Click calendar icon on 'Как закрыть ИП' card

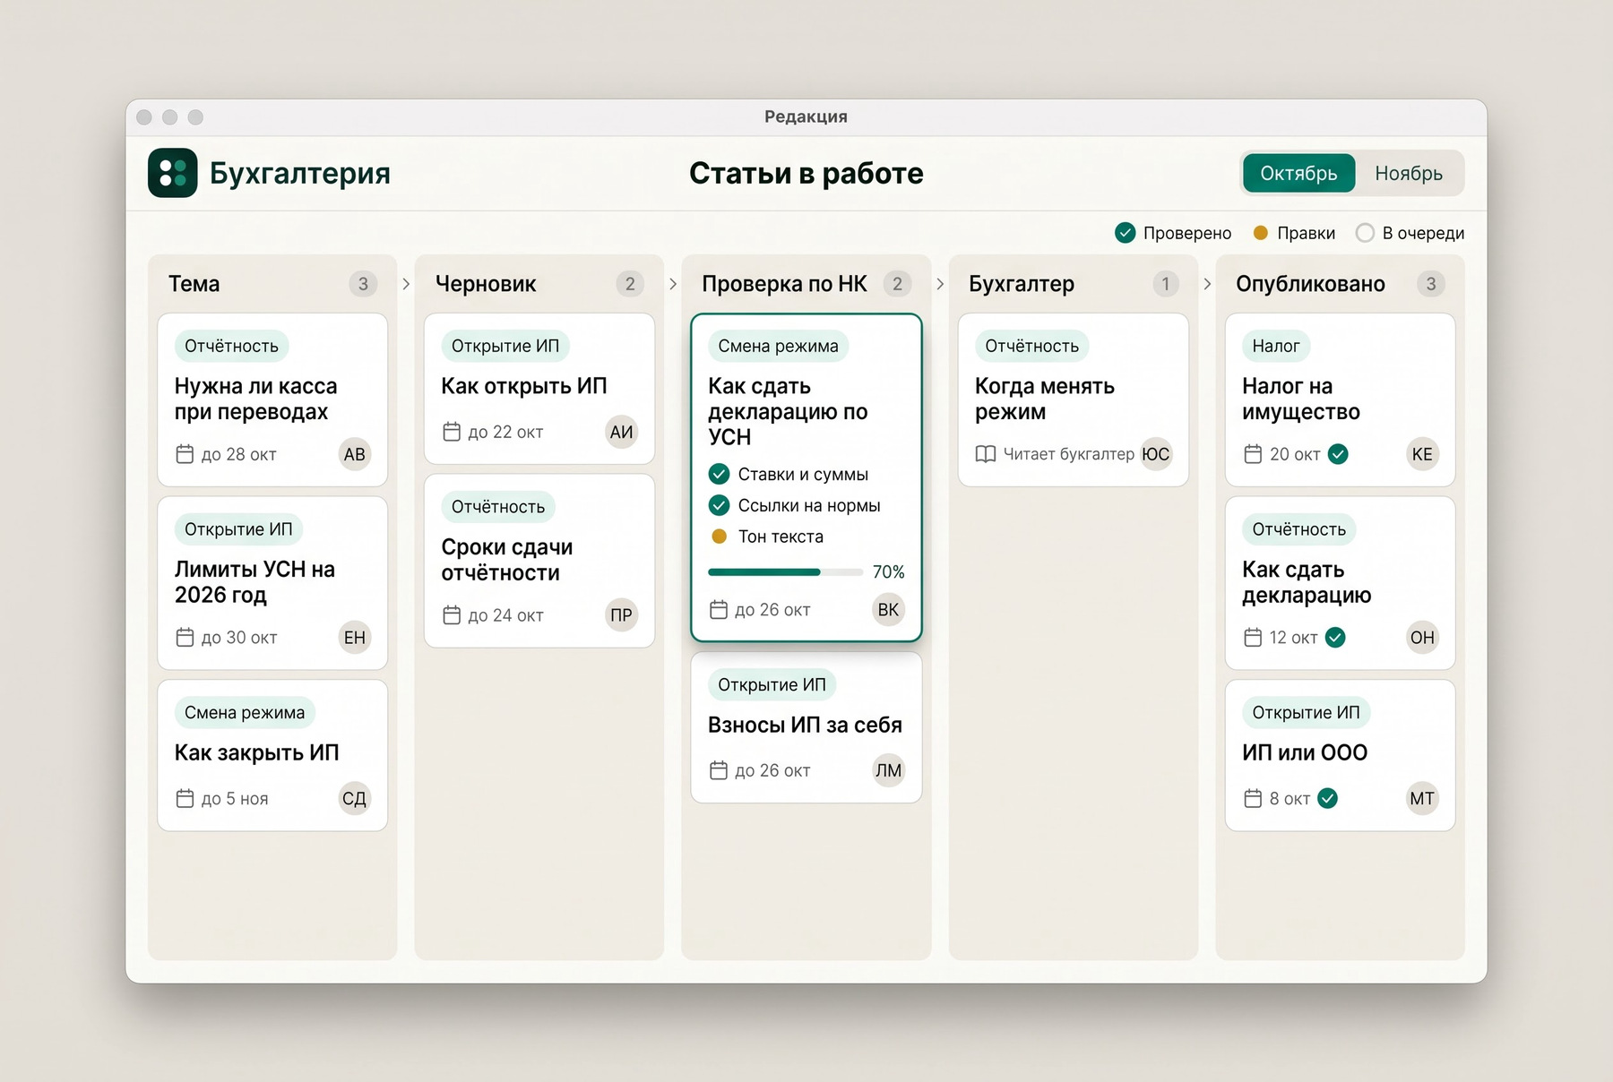185,798
